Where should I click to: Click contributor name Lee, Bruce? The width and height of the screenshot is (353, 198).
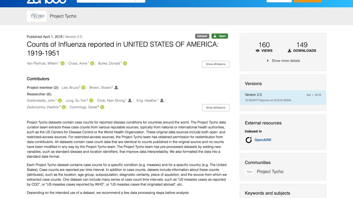[x=70, y=87]
